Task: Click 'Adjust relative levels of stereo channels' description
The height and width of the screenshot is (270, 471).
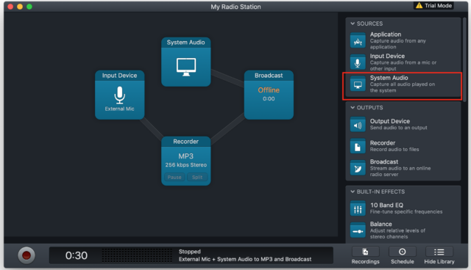Action: (x=397, y=233)
